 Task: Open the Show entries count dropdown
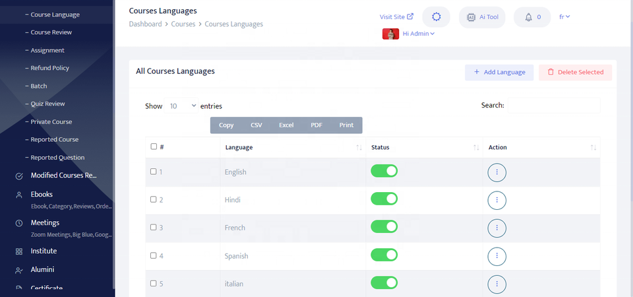[x=181, y=106]
